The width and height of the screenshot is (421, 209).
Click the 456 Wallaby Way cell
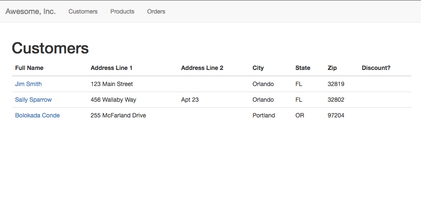pyautogui.click(x=113, y=100)
